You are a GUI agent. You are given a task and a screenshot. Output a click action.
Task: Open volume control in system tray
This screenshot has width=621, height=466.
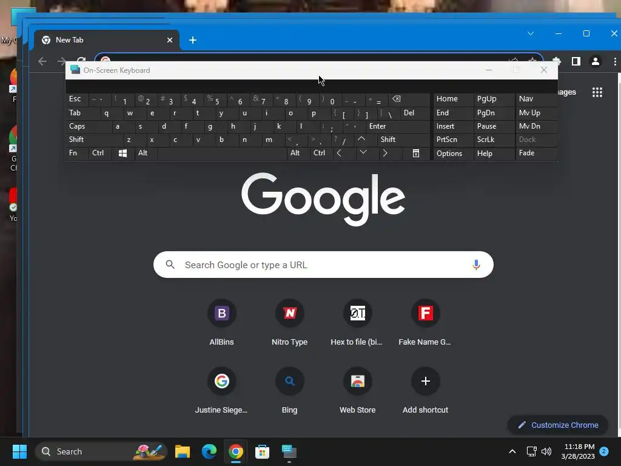coord(546,451)
